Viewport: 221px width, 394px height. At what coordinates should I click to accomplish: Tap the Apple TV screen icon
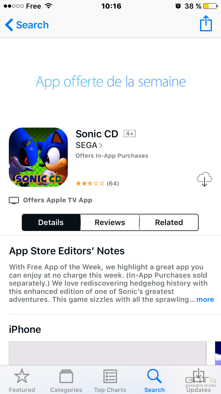click(14, 201)
